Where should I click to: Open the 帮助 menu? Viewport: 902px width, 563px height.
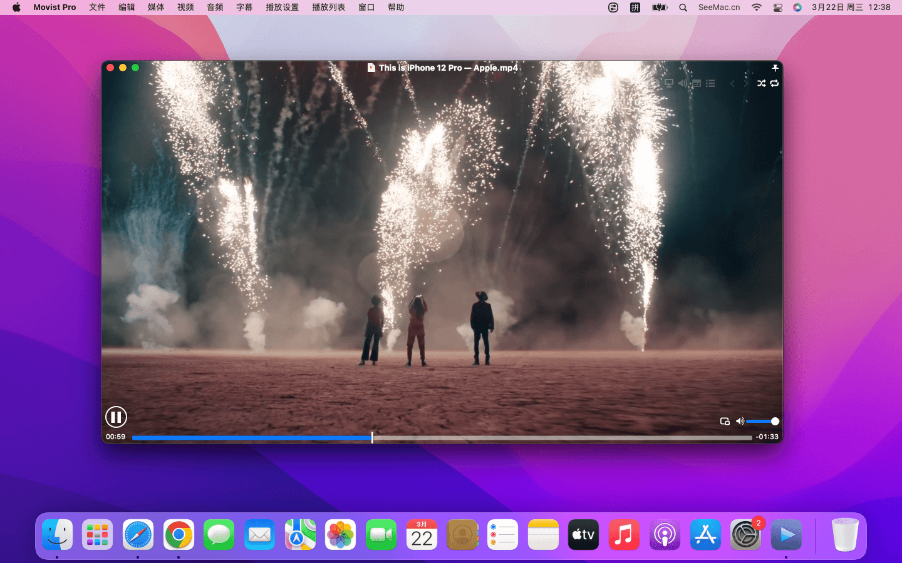(396, 8)
